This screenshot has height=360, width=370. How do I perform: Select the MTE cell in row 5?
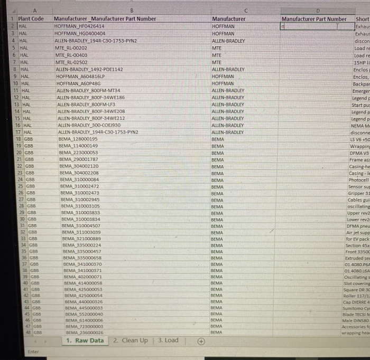tap(245, 48)
